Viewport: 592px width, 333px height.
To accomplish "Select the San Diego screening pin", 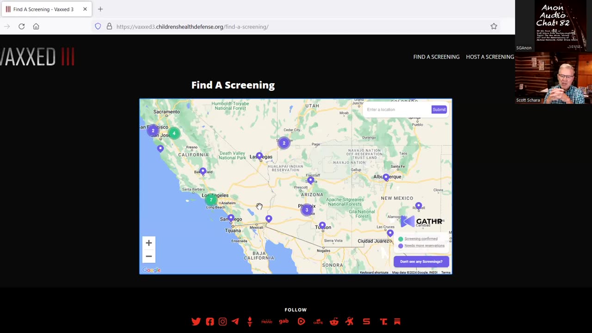I will (x=231, y=218).
